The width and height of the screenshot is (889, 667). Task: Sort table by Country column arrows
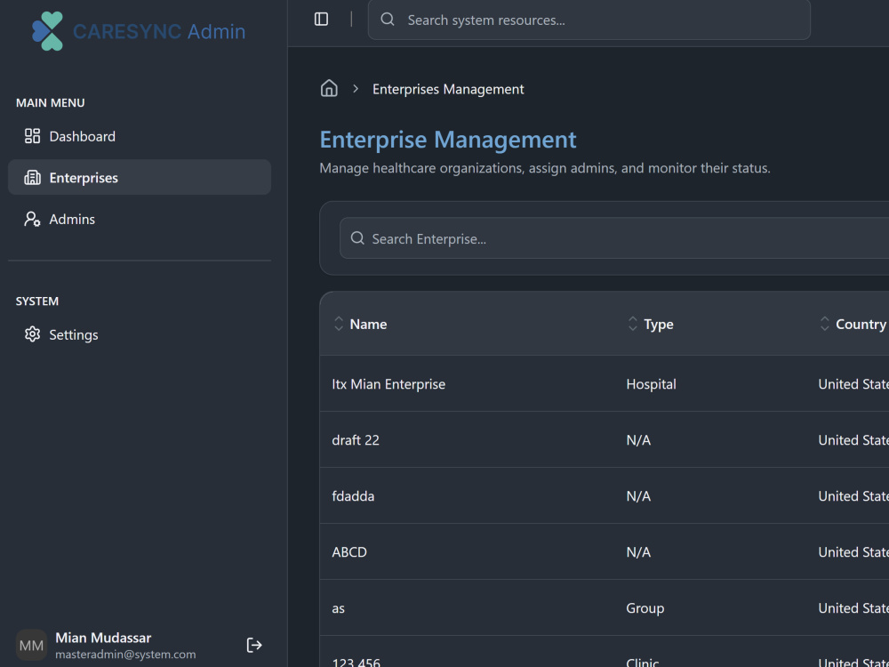pos(824,324)
